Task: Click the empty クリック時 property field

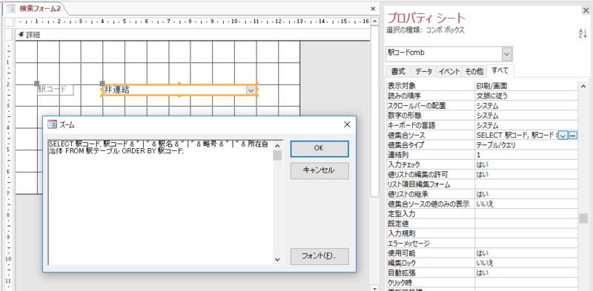Action: click(x=527, y=282)
